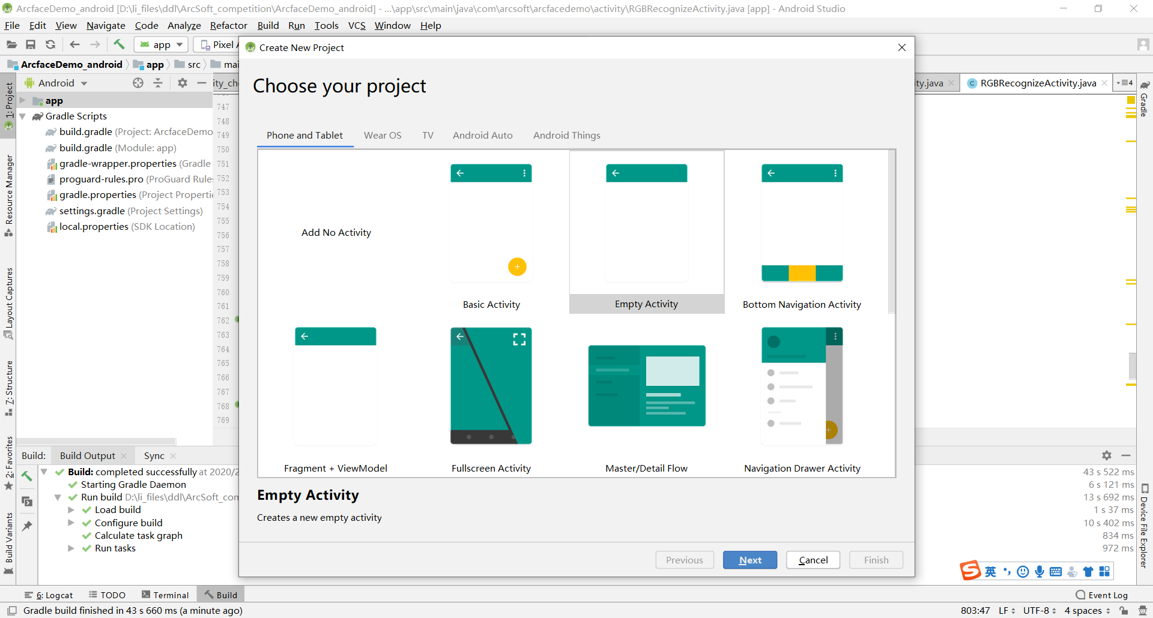Click the Scroll from Source target icon
Image resolution: width=1153 pixels, height=618 pixels.
[x=138, y=83]
